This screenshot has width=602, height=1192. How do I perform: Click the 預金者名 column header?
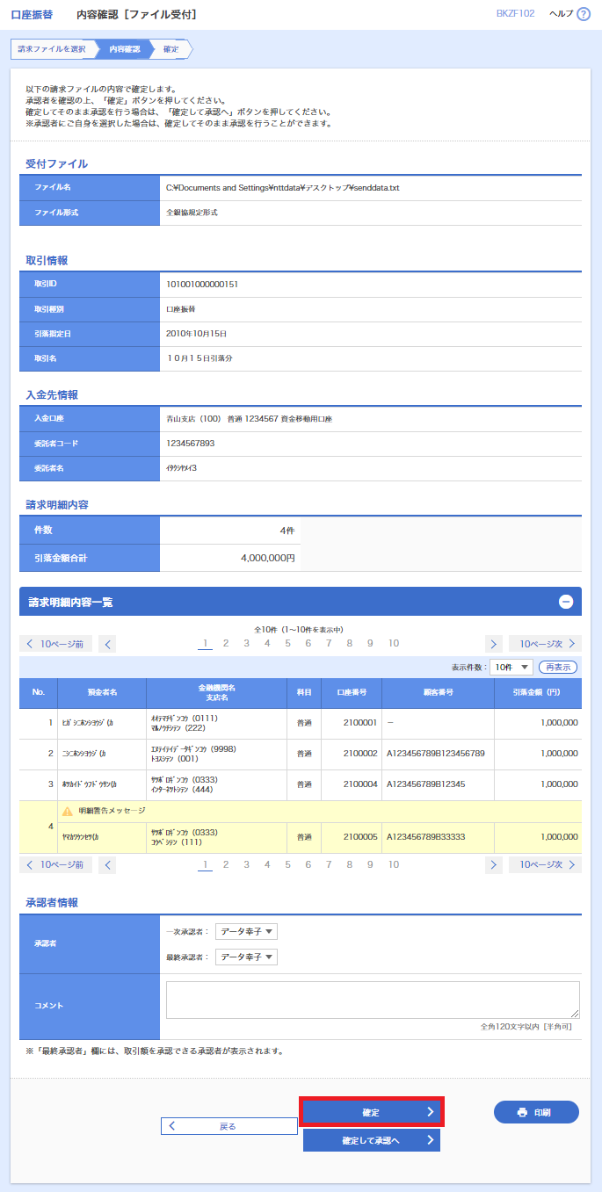[x=102, y=692]
